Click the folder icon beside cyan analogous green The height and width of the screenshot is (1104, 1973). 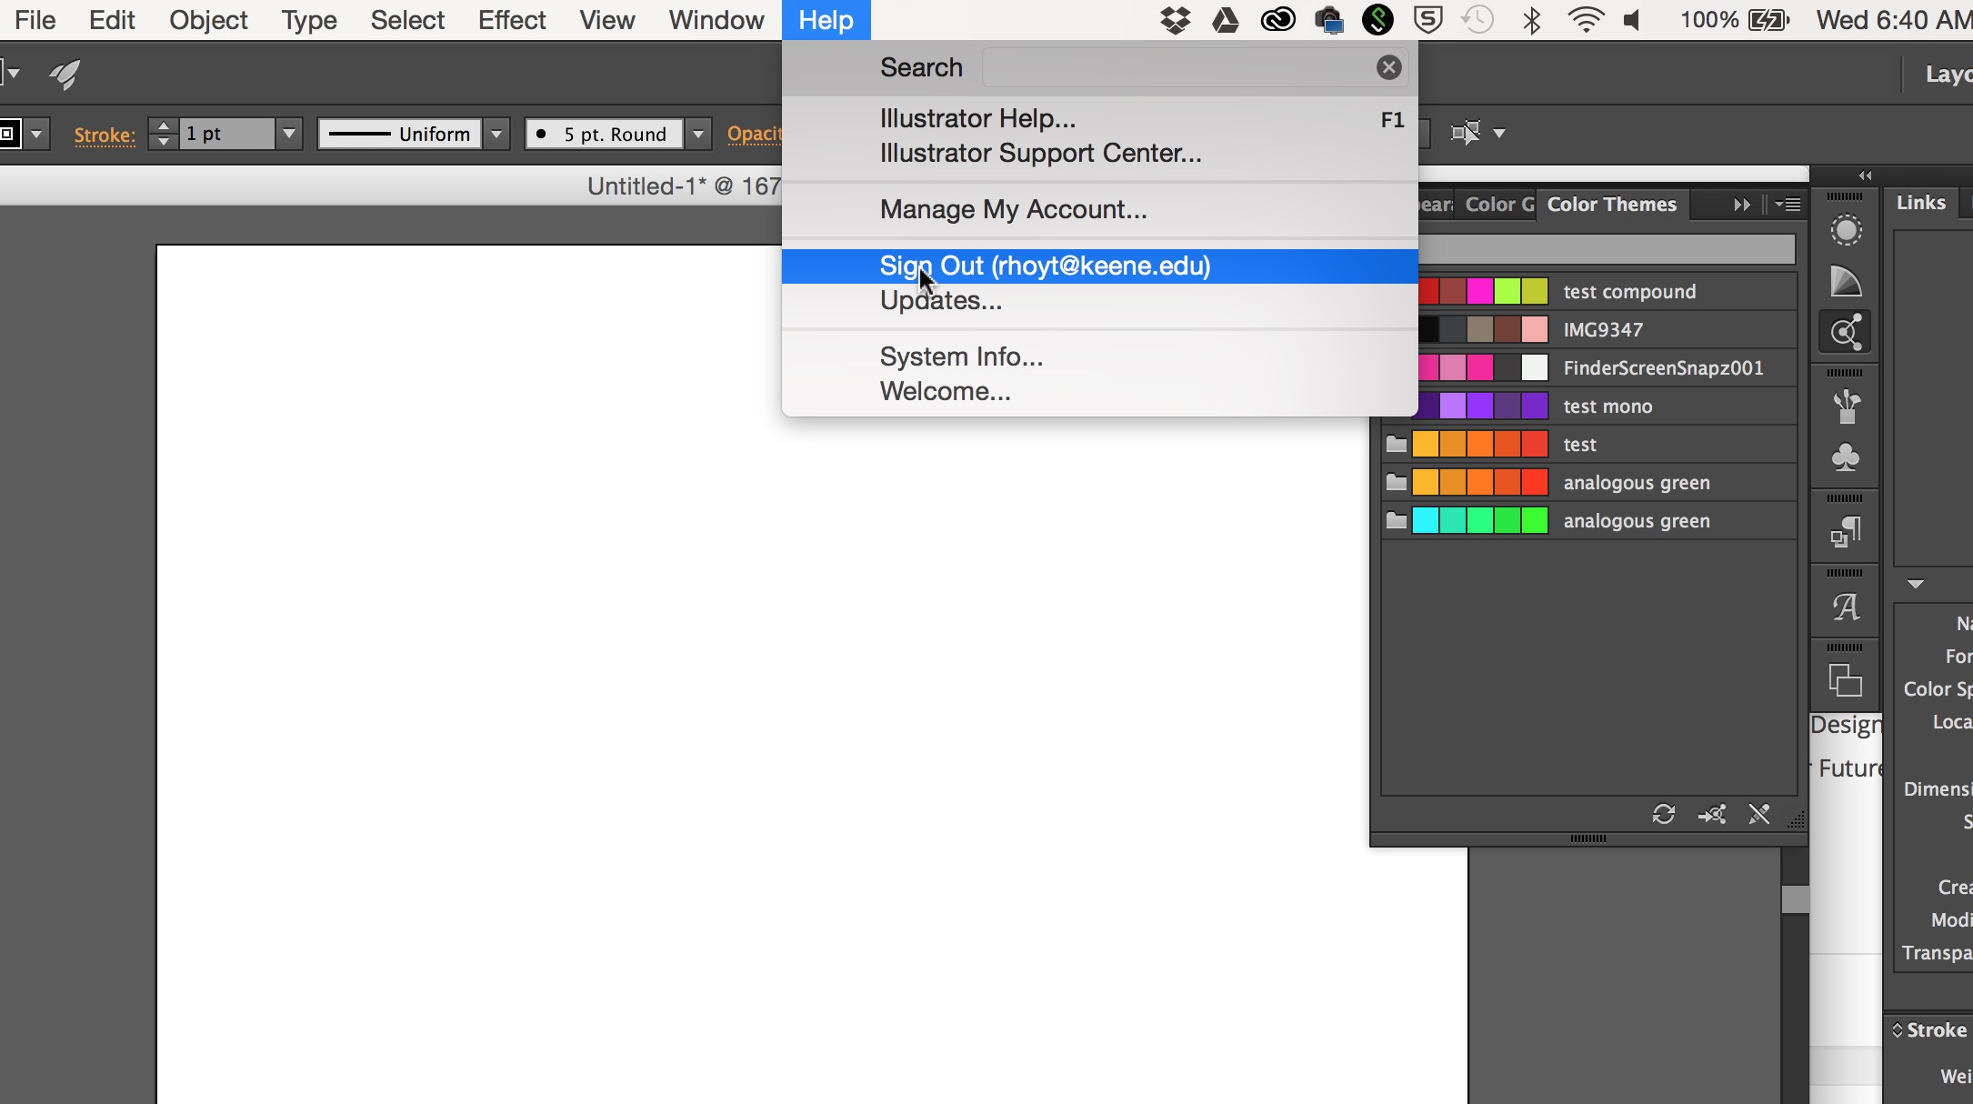pyautogui.click(x=1397, y=521)
